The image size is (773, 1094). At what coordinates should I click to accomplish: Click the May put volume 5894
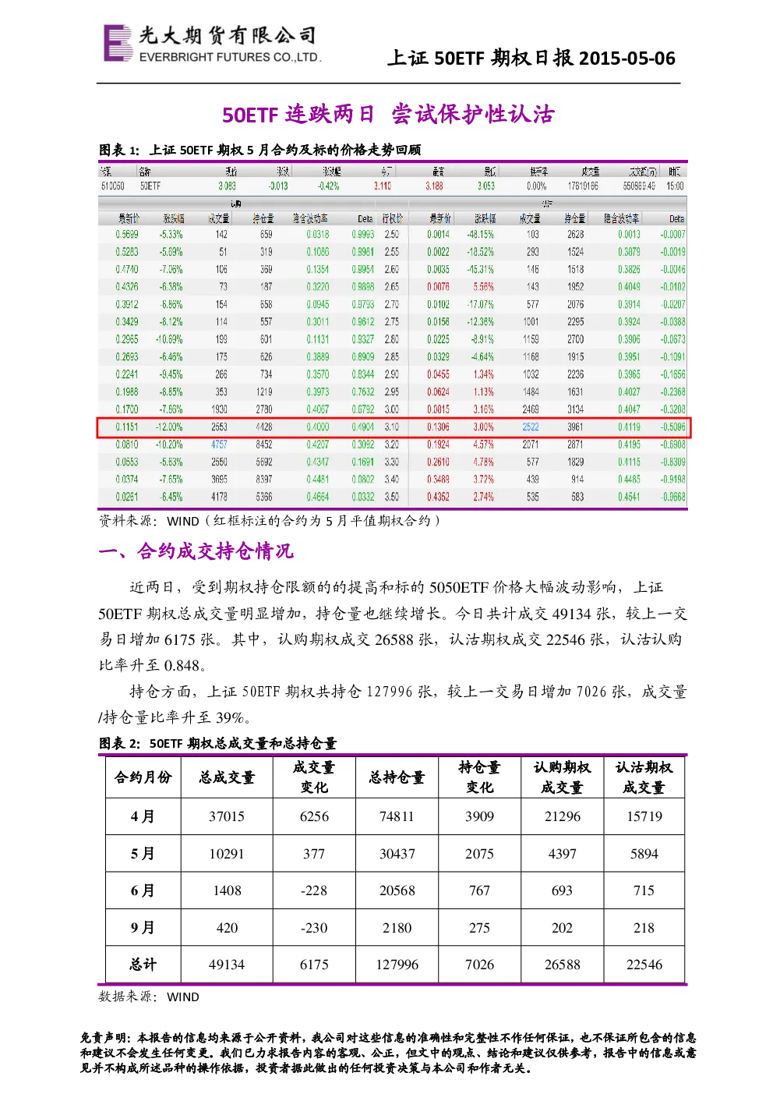pyautogui.click(x=644, y=854)
